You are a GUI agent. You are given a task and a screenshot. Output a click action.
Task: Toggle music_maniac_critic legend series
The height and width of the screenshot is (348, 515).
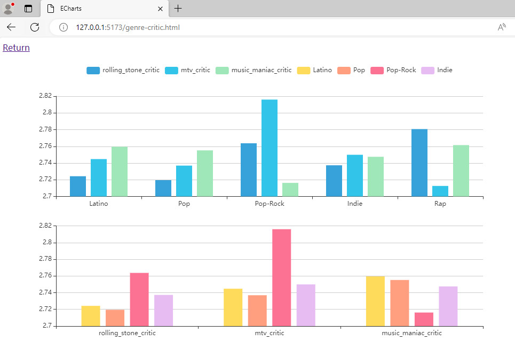pyautogui.click(x=253, y=70)
